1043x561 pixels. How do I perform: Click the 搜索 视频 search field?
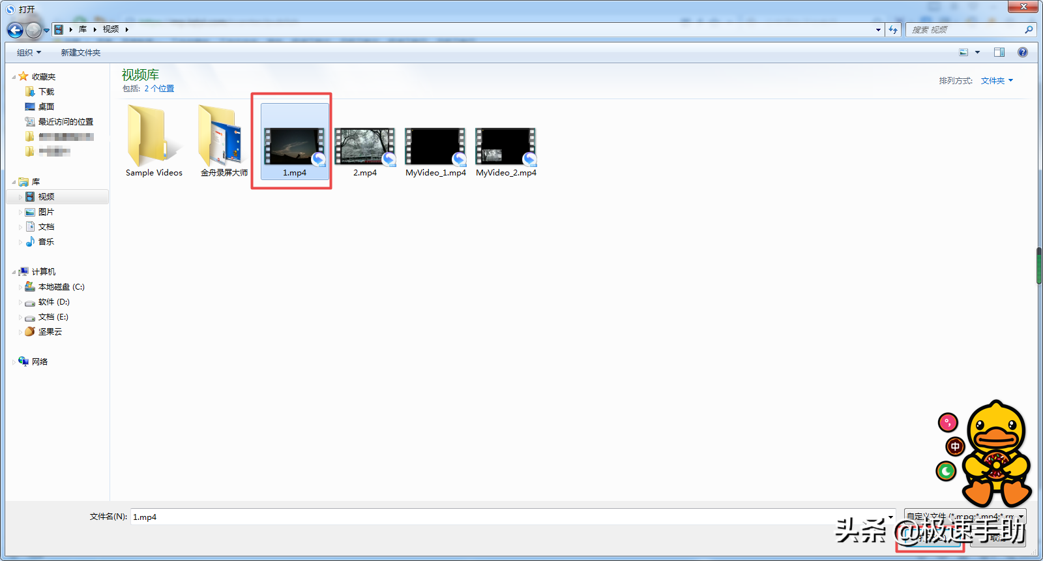point(965,29)
